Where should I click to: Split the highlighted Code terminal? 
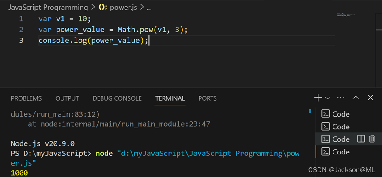tap(361, 139)
